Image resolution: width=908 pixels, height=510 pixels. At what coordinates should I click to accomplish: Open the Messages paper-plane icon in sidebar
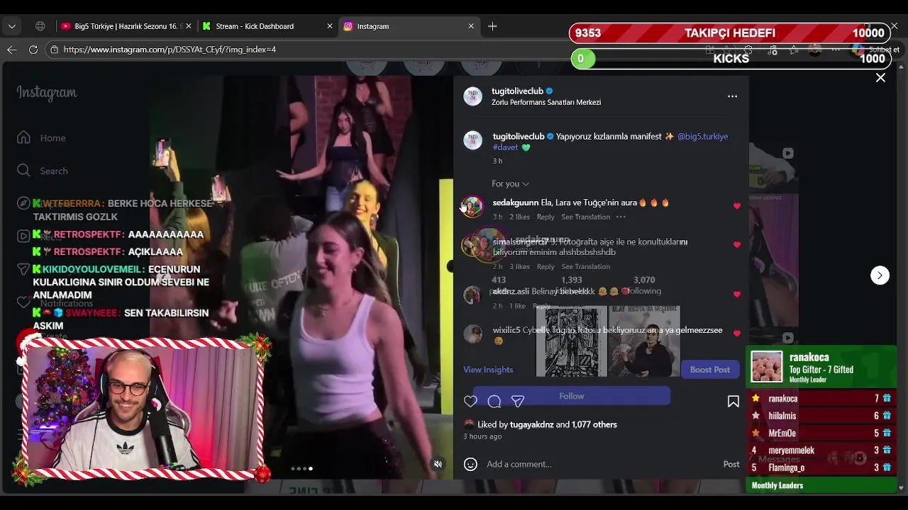[23, 269]
